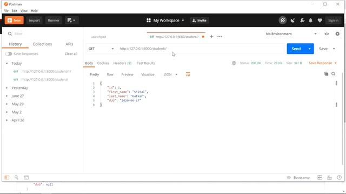Click the network globe icon near Status
Image resolution: width=346 pixels, height=194 pixels.
234,63
